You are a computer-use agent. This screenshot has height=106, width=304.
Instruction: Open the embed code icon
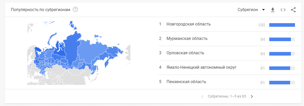(x=283, y=10)
